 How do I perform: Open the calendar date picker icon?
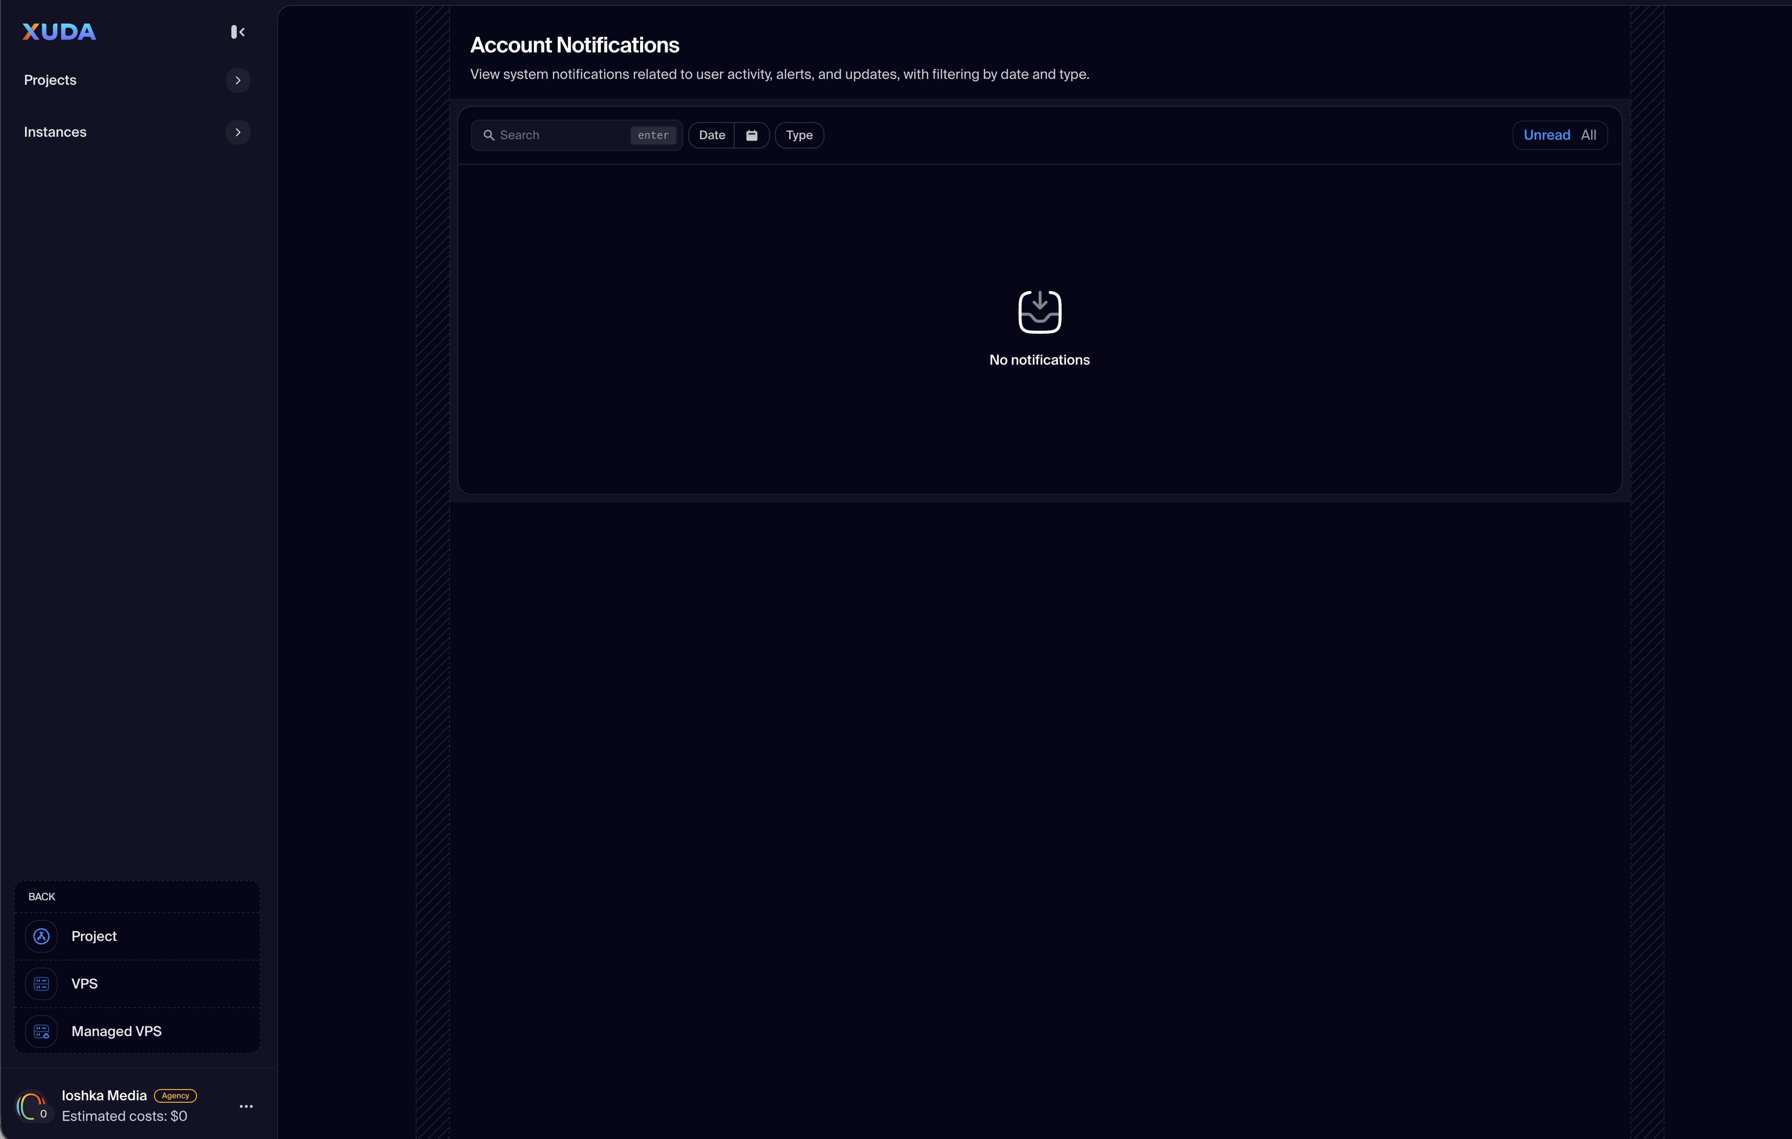pos(751,135)
